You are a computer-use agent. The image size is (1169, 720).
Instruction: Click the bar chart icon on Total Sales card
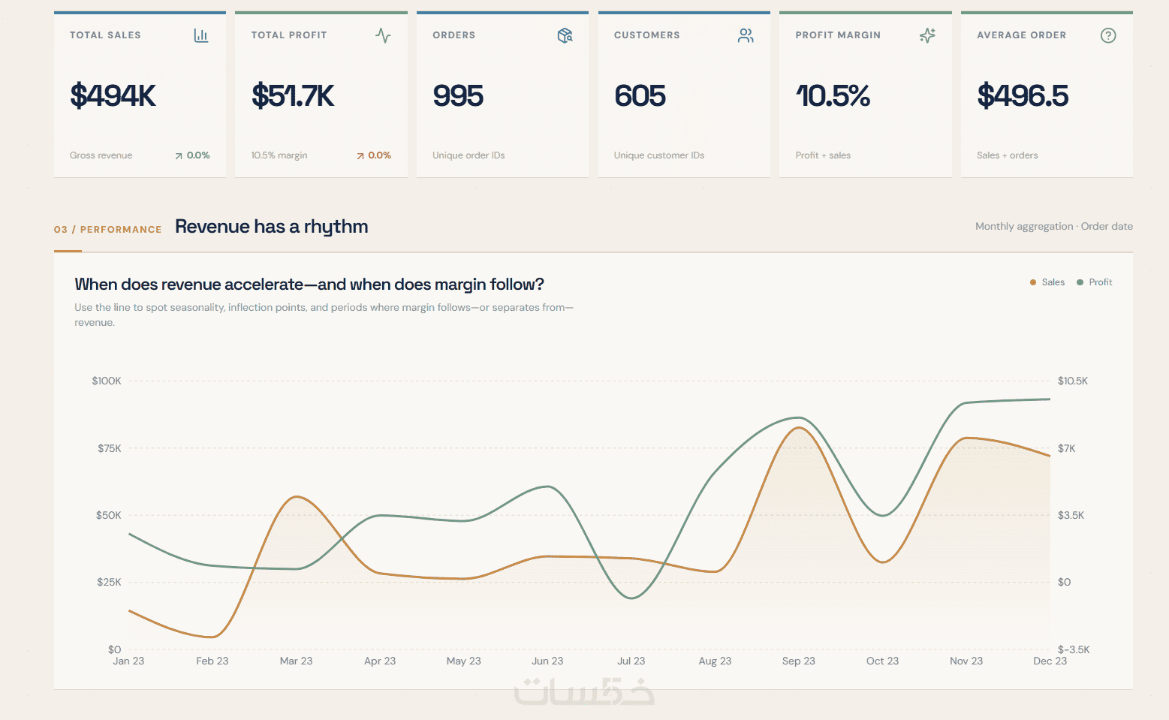click(201, 35)
